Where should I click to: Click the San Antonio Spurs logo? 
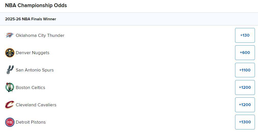click(10, 70)
